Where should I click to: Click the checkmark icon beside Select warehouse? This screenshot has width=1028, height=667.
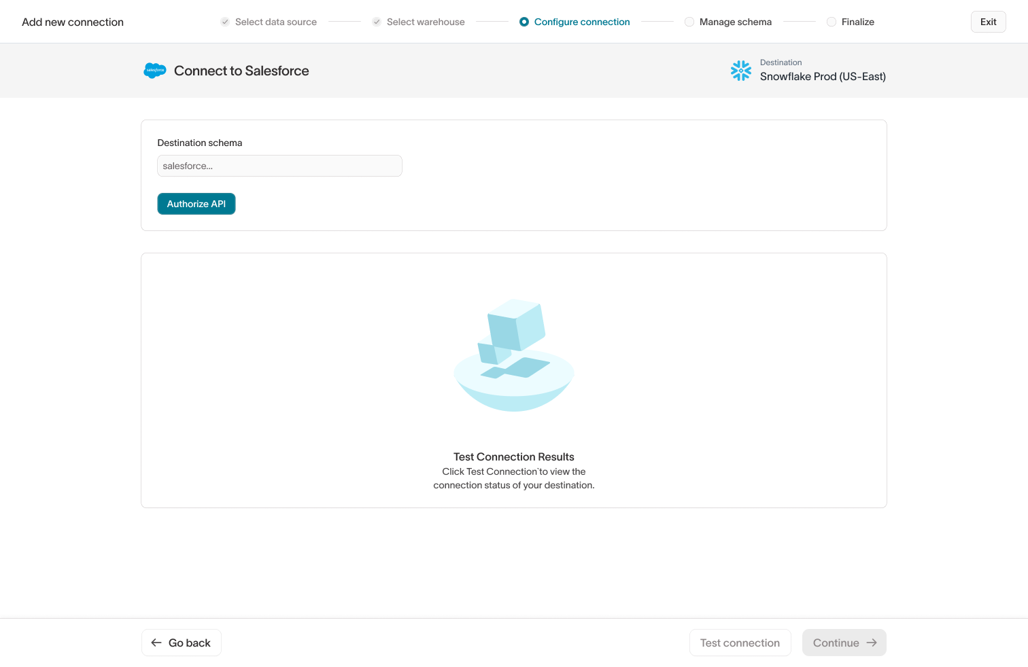click(x=377, y=22)
